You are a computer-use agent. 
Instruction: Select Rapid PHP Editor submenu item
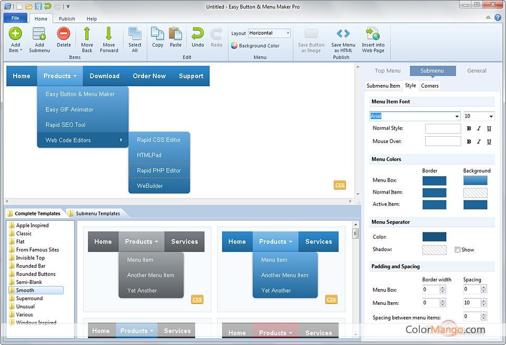159,170
